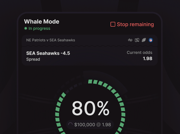
Task: Select the SEA Seahawks -4.5 selection
Action: [48, 53]
